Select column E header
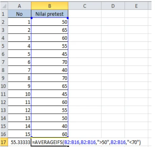Viewport: 155px width, 147px height. pos(136,6)
